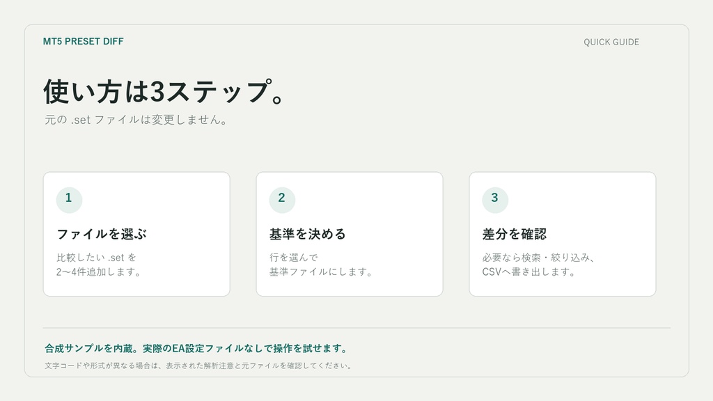Click the CSVへ書き出します text line
This screenshot has width=713, height=401.
pyautogui.click(x=529, y=272)
